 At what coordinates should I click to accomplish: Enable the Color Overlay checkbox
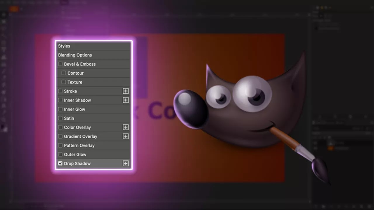[x=60, y=127]
